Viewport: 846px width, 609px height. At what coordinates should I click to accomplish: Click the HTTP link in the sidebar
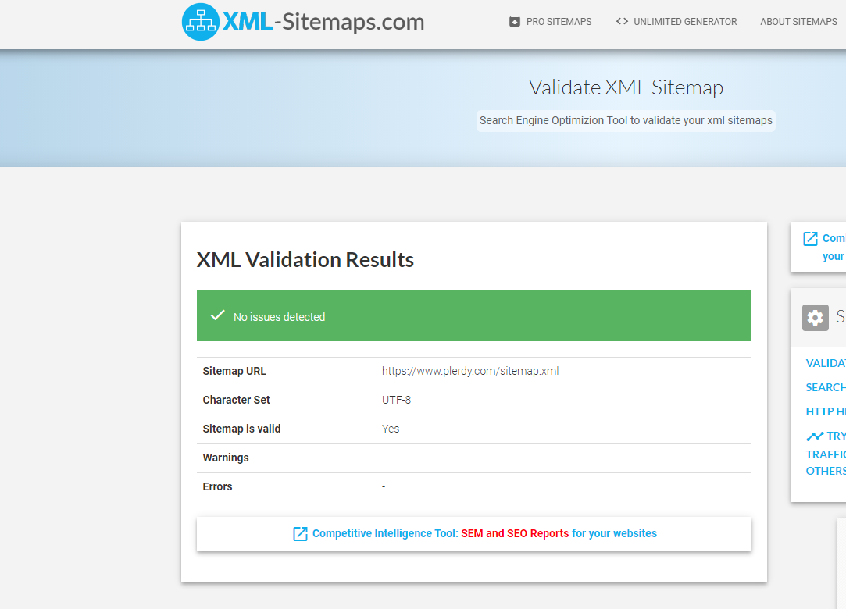[x=824, y=411]
